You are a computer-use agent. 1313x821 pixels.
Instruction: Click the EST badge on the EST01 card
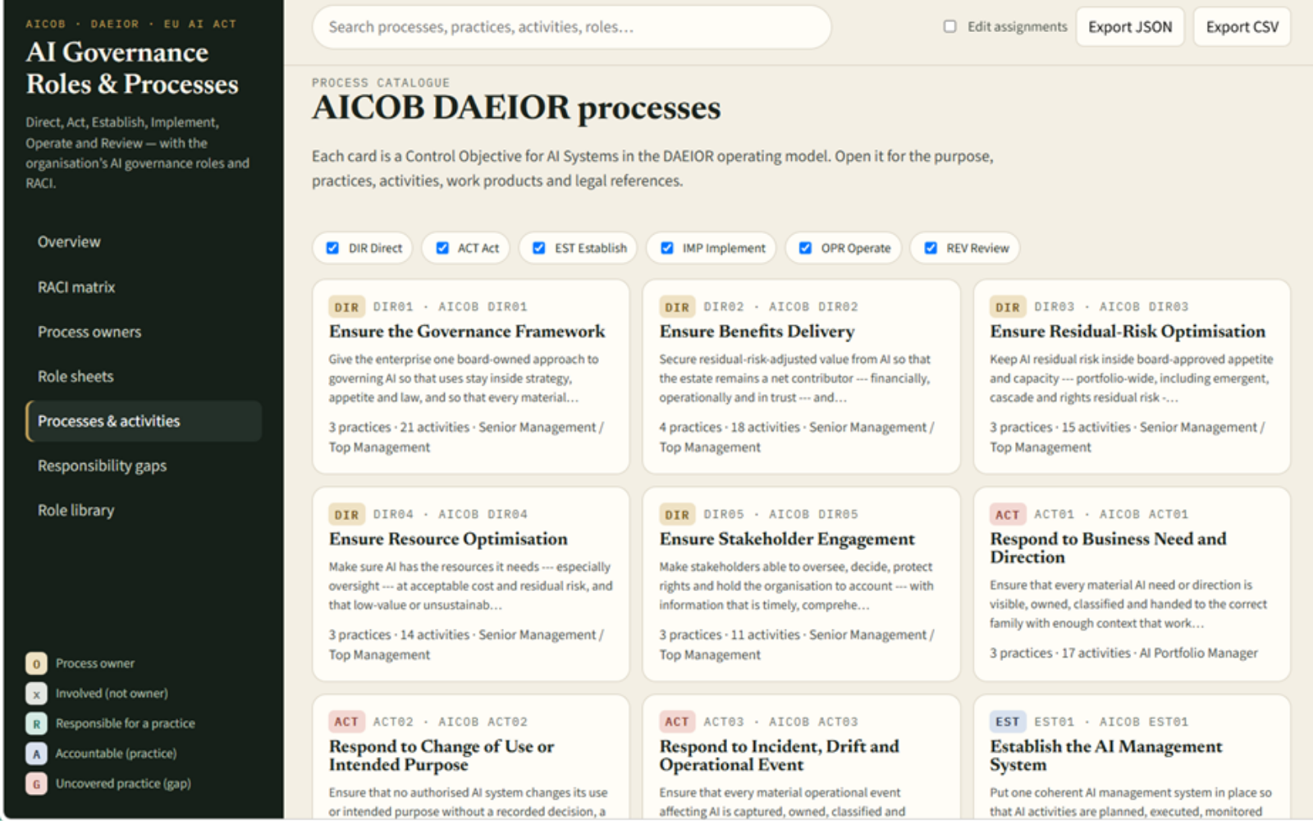click(x=1008, y=722)
